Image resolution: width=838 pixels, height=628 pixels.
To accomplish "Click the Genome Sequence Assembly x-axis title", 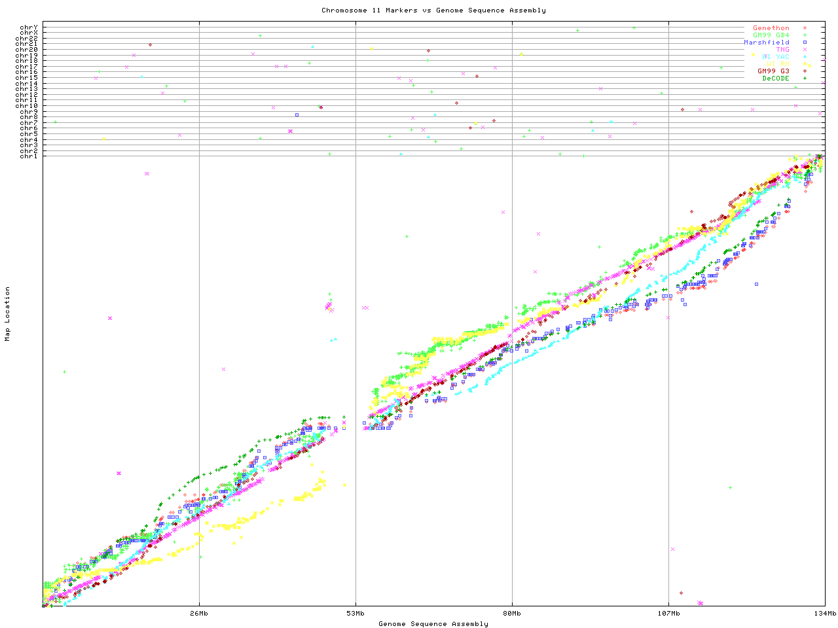I will [433, 624].
